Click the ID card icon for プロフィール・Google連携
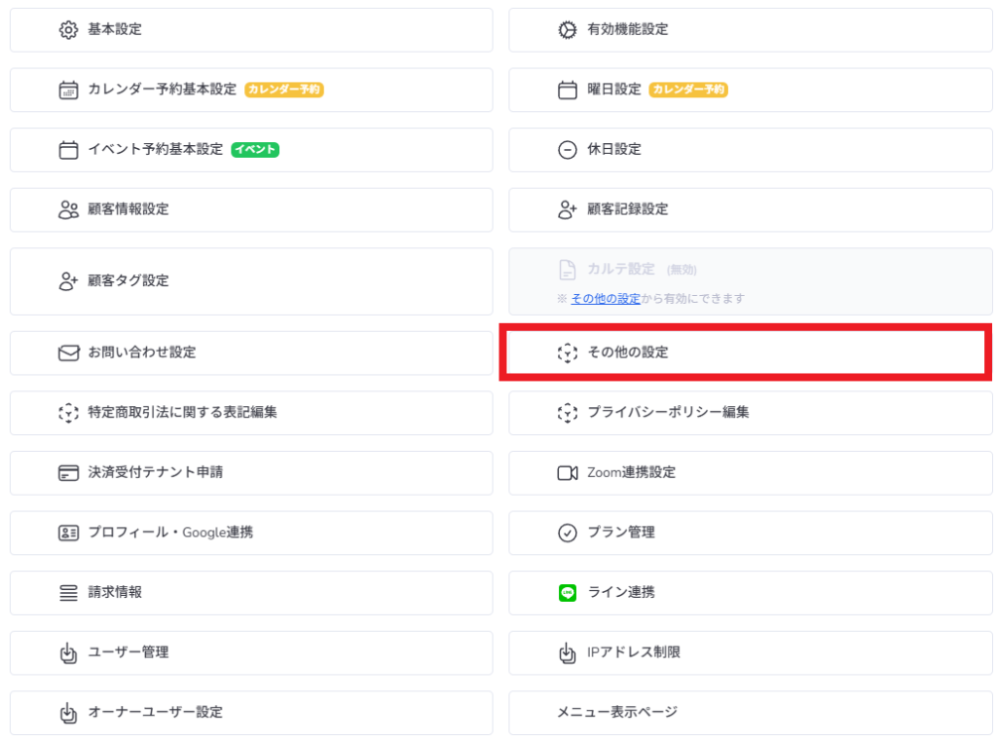This screenshot has height=741, width=997. [68, 533]
